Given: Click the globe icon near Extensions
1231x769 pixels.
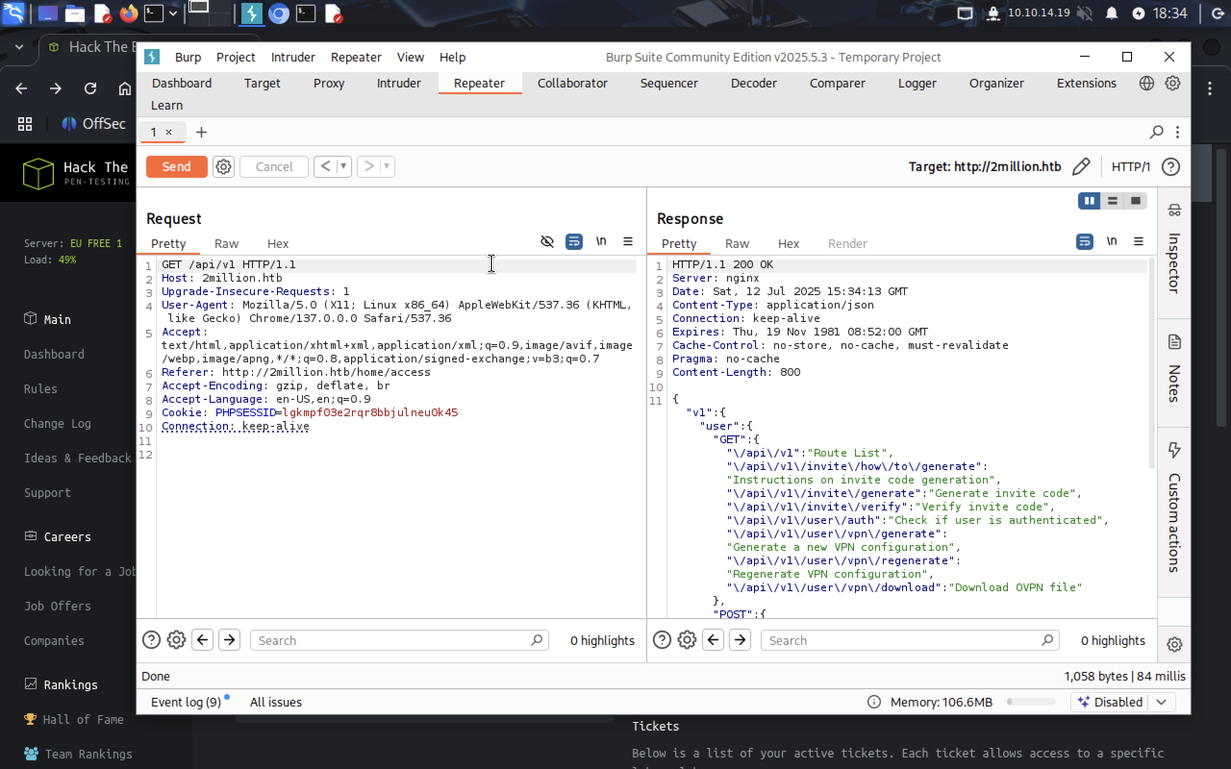Looking at the screenshot, I should pos(1146,83).
